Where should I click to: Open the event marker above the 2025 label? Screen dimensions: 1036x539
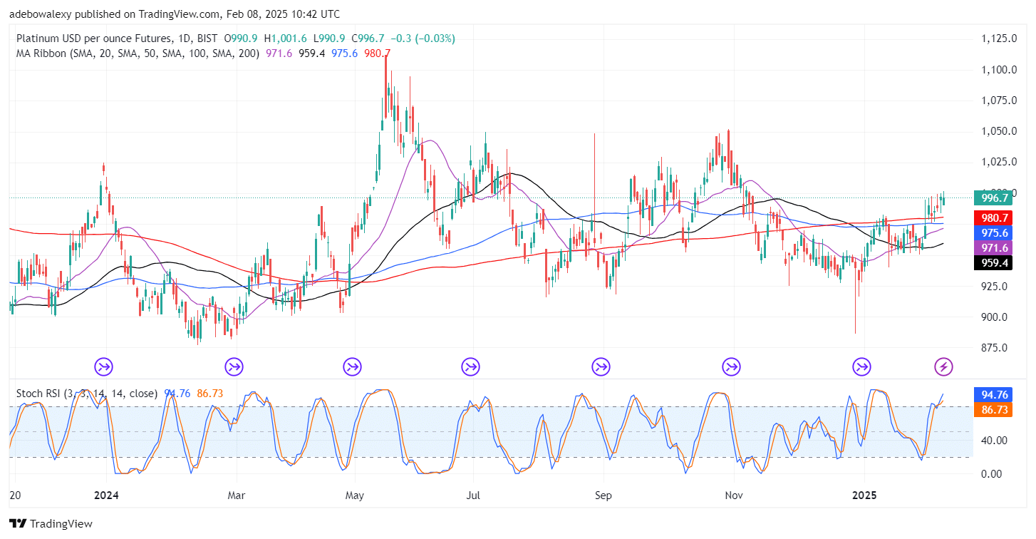point(862,367)
